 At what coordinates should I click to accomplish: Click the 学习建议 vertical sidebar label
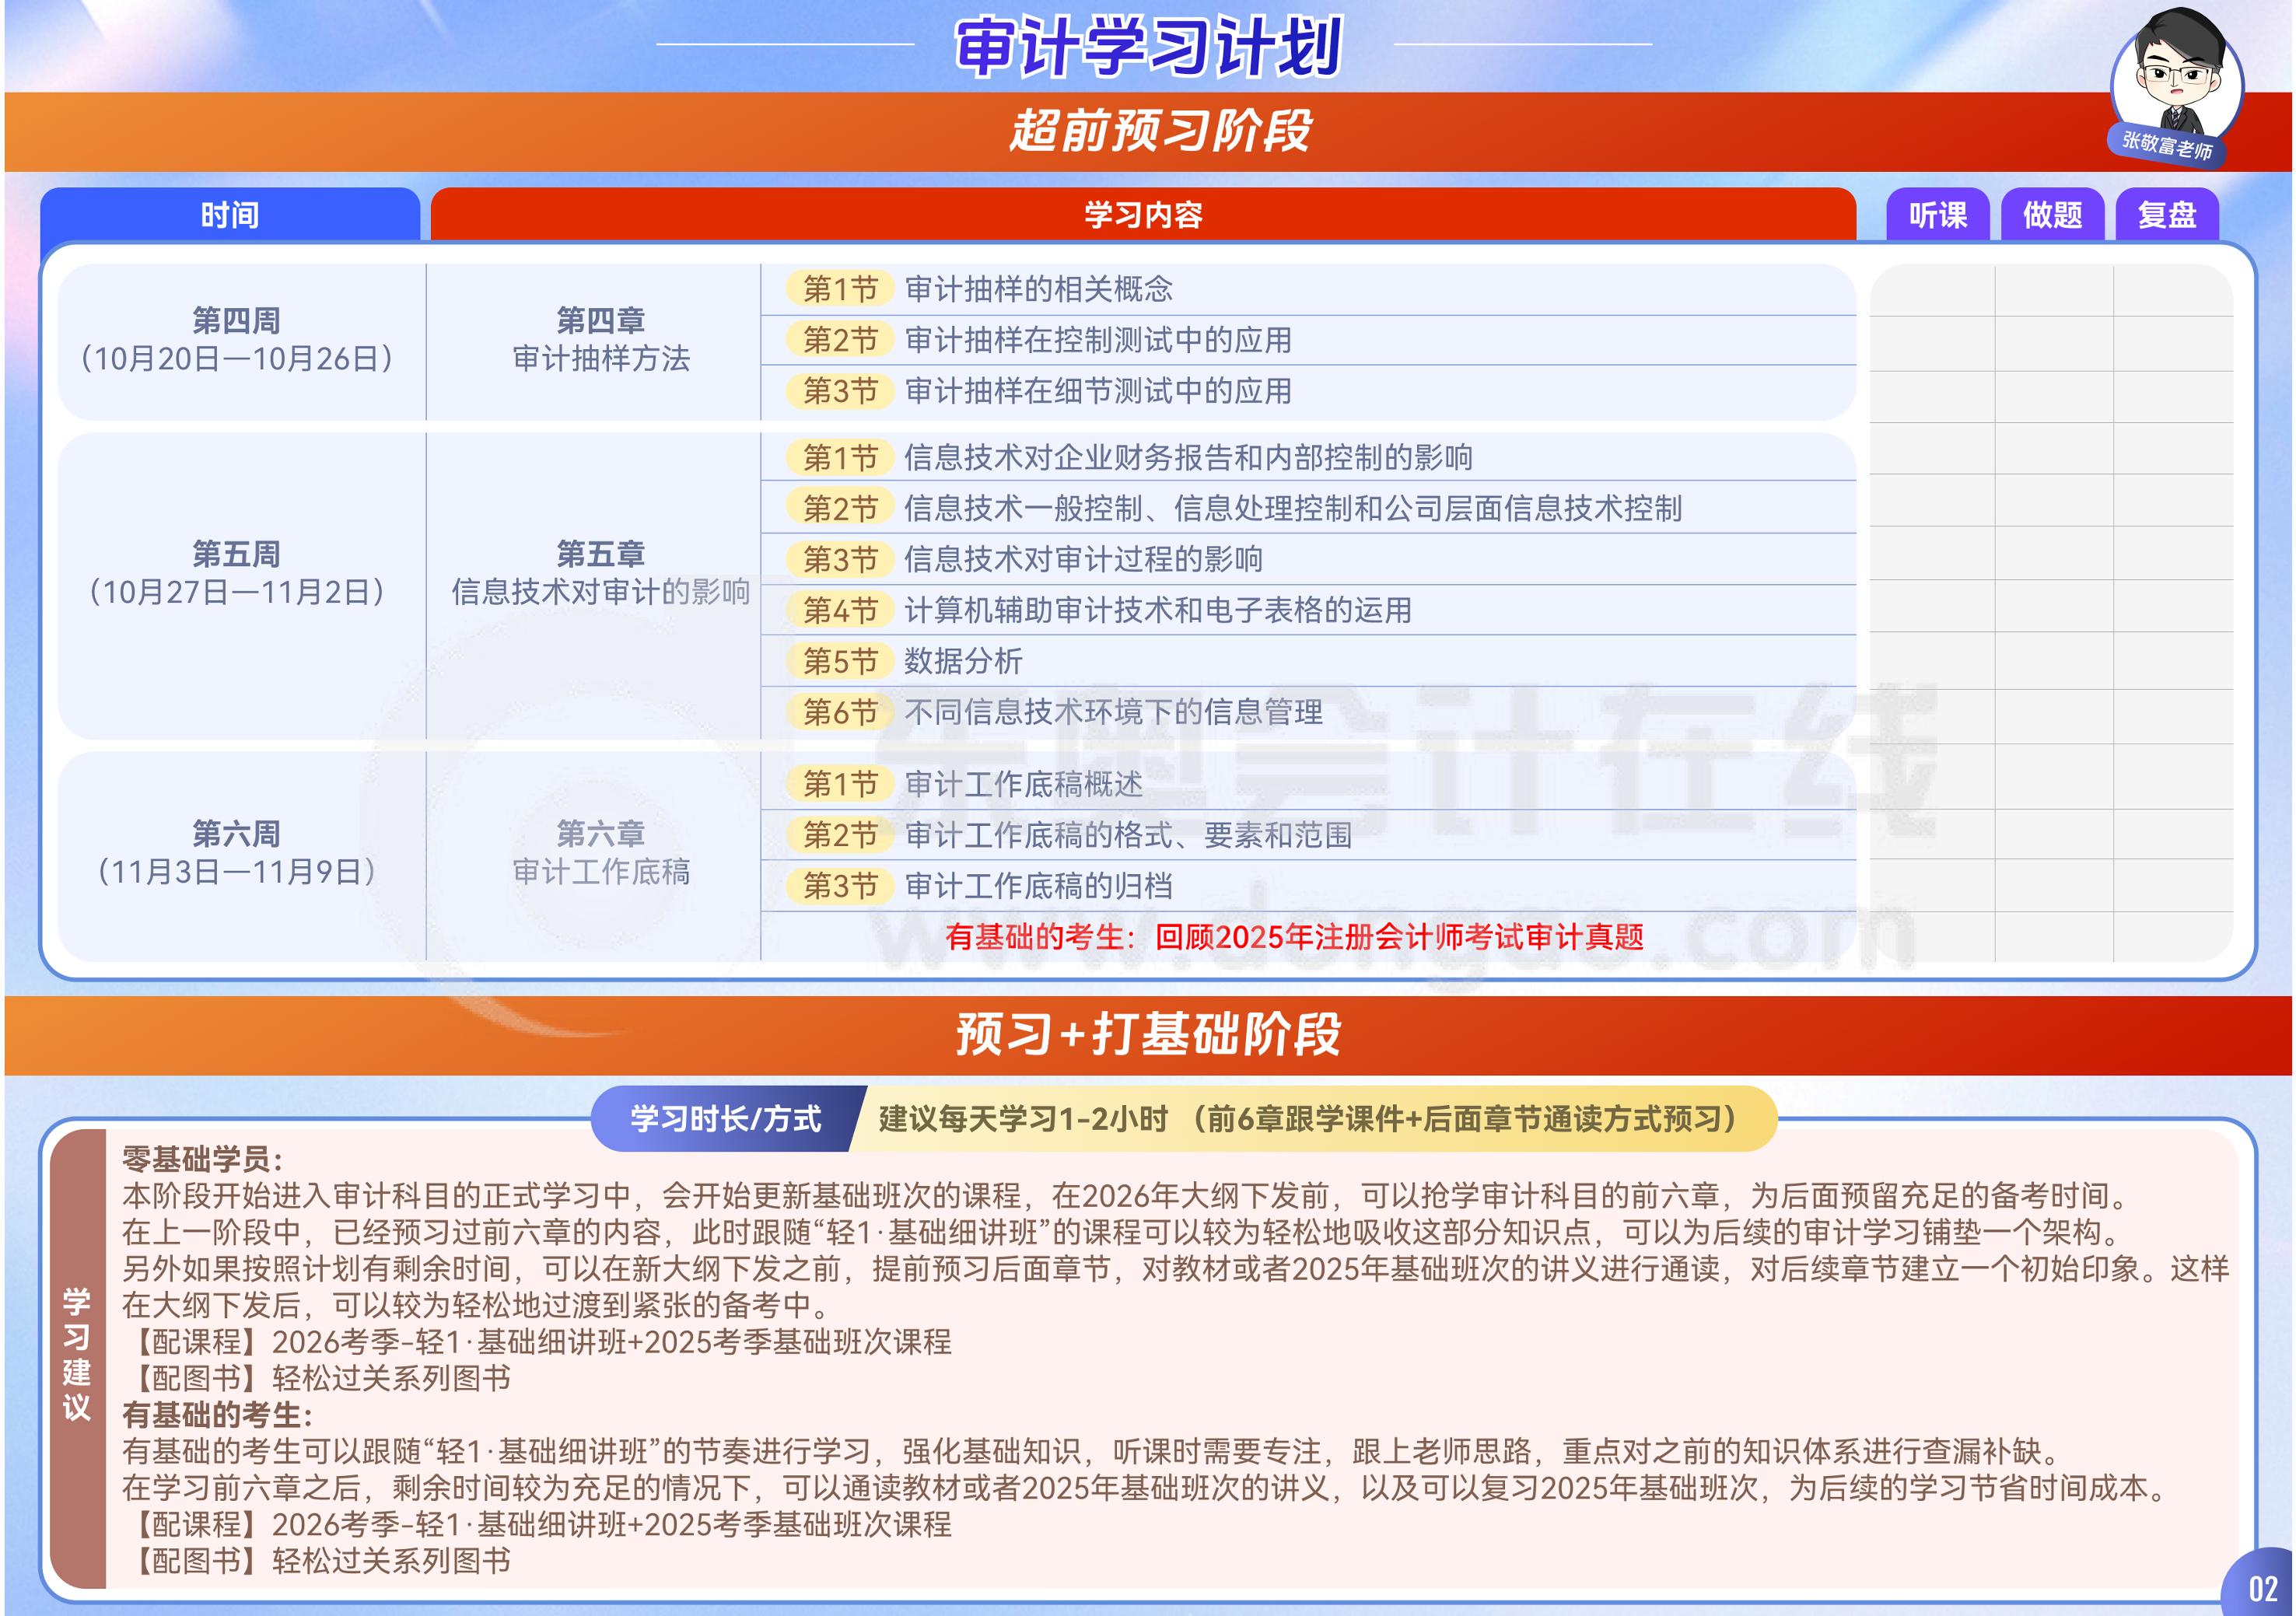(x=77, y=1355)
